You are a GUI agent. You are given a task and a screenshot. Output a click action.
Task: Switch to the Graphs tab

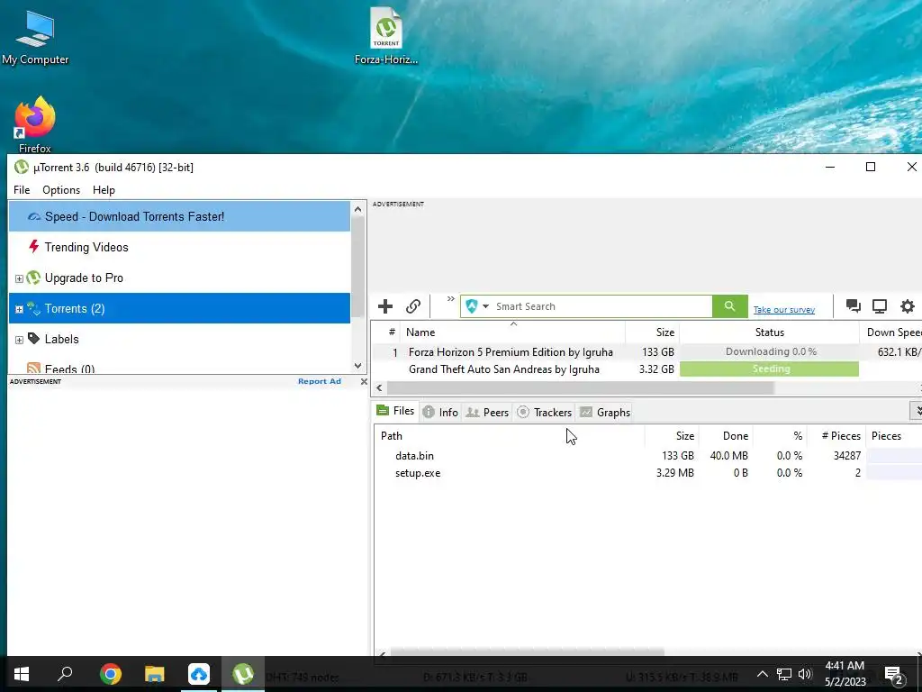605,413
